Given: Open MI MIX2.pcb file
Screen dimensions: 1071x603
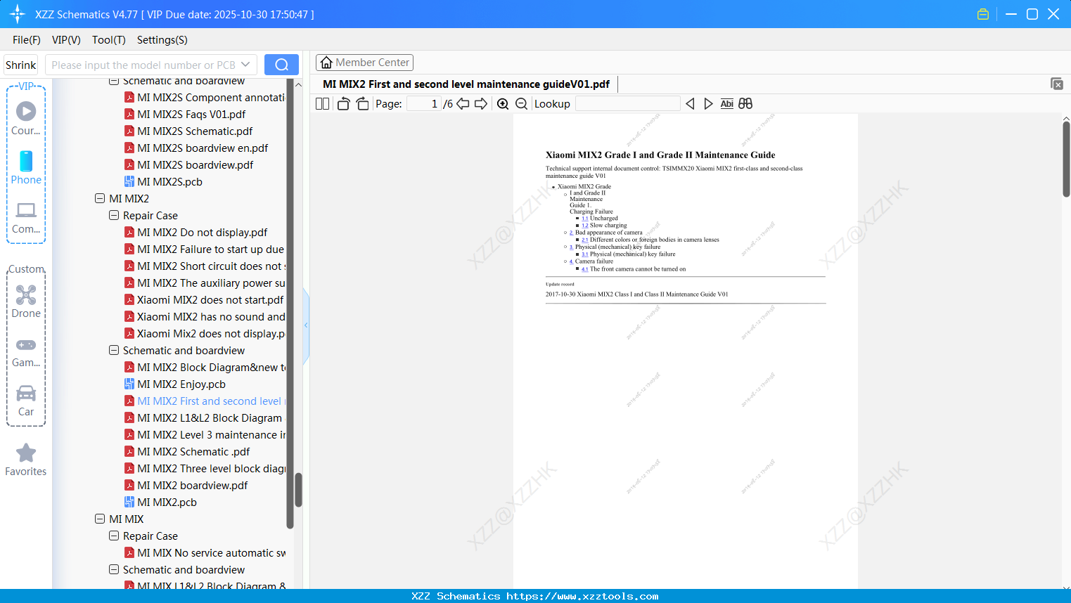Looking at the screenshot, I should pos(167,502).
